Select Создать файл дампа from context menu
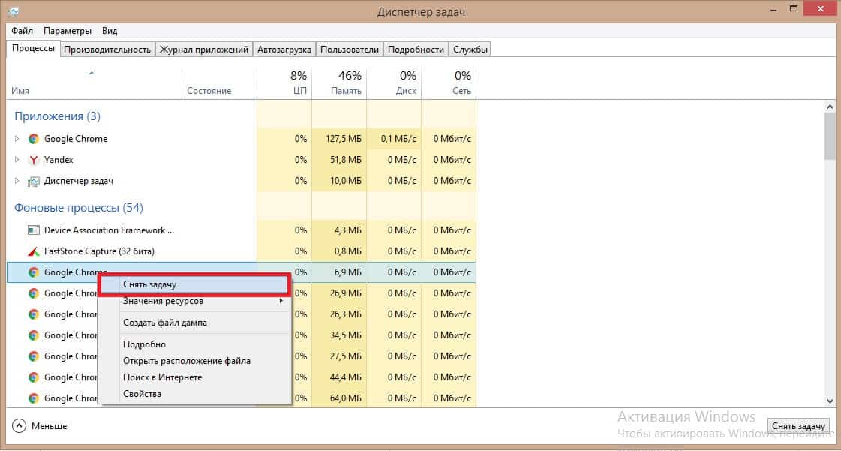This screenshot has width=841, height=451. click(165, 323)
